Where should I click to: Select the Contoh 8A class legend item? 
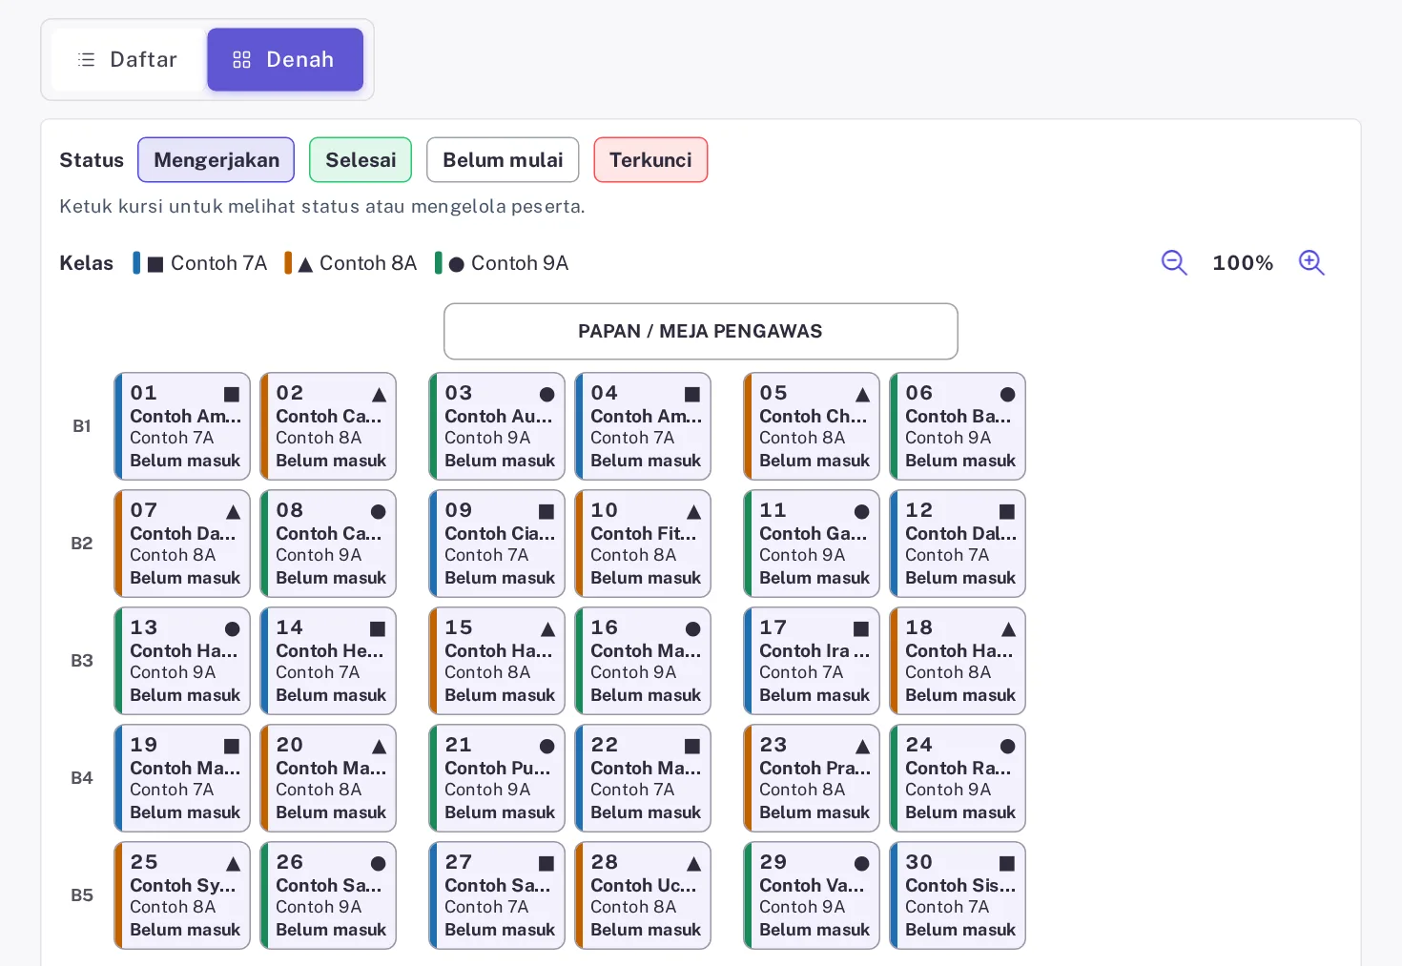351,263
